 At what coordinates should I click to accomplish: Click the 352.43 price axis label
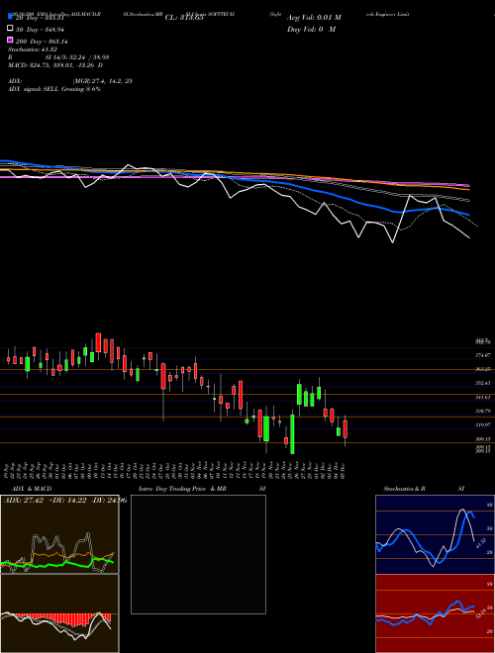483,383
